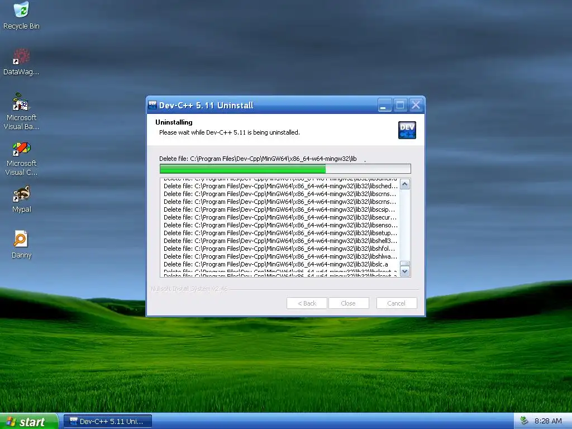
Task: Click the log list scroll-up arrow
Action: pyautogui.click(x=404, y=184)
